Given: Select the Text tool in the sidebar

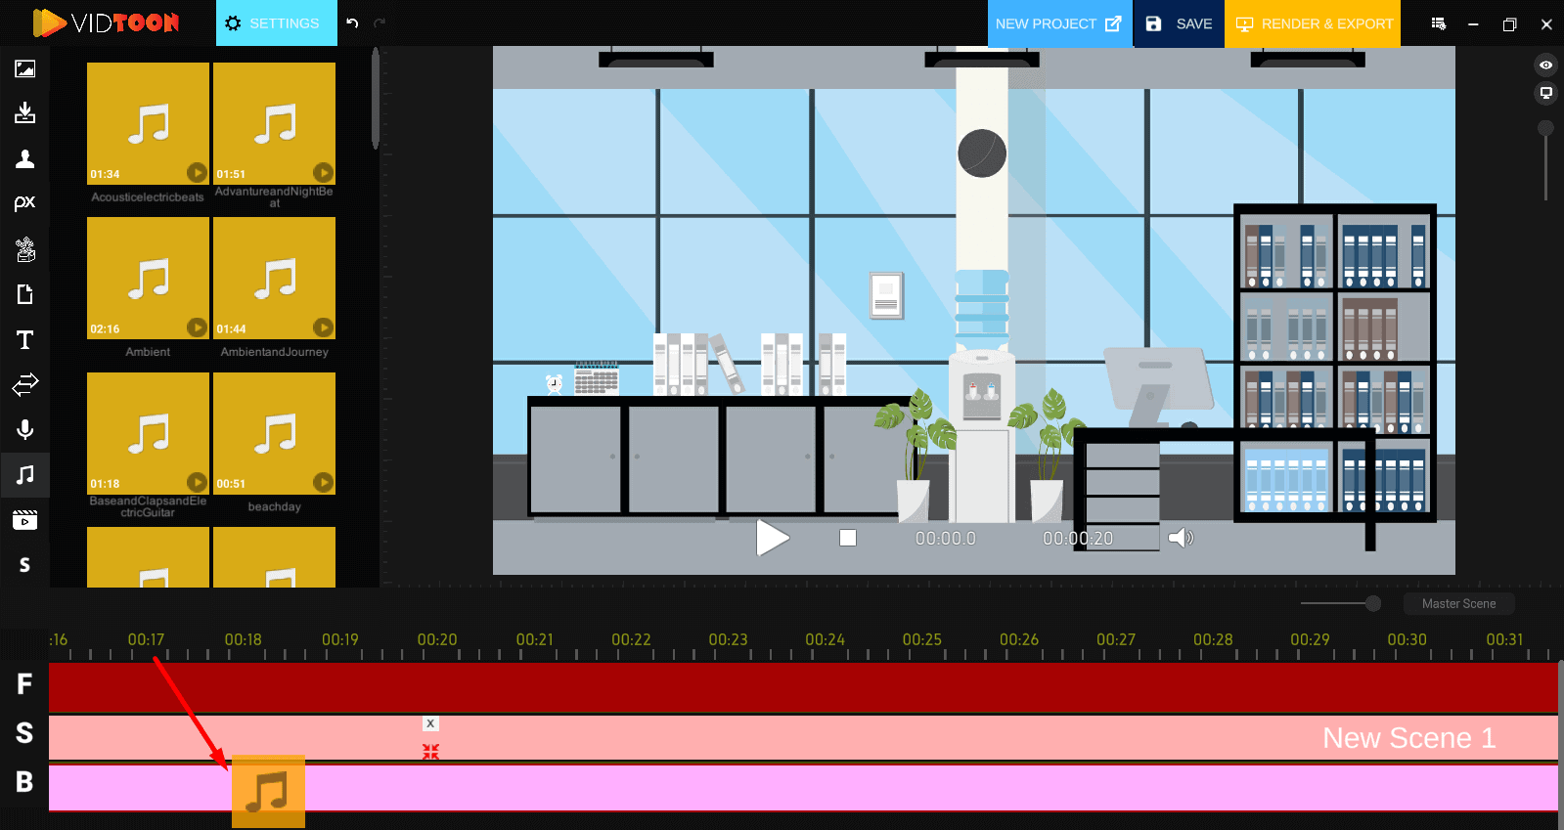Looking at the screenshot, I should coord(24,339).
